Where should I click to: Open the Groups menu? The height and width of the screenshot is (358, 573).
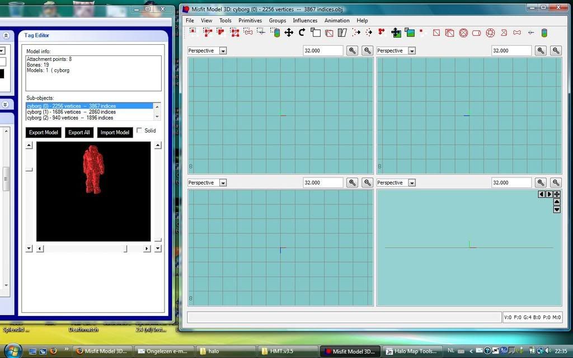click(x=278, y=21)
